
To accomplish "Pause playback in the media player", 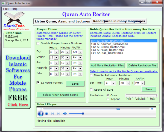I will 40,113.
